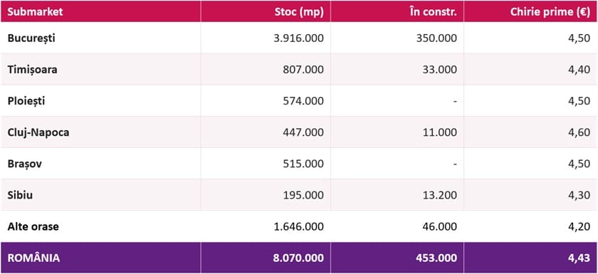Viewport: 598px width, 274px height.
Task: Select the 350.000 under construction cell
Action: [x=436, y=38]
